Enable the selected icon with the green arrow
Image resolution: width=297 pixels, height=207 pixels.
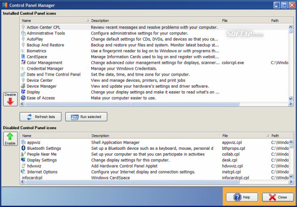pyautogui.click(x=10, y=139)
